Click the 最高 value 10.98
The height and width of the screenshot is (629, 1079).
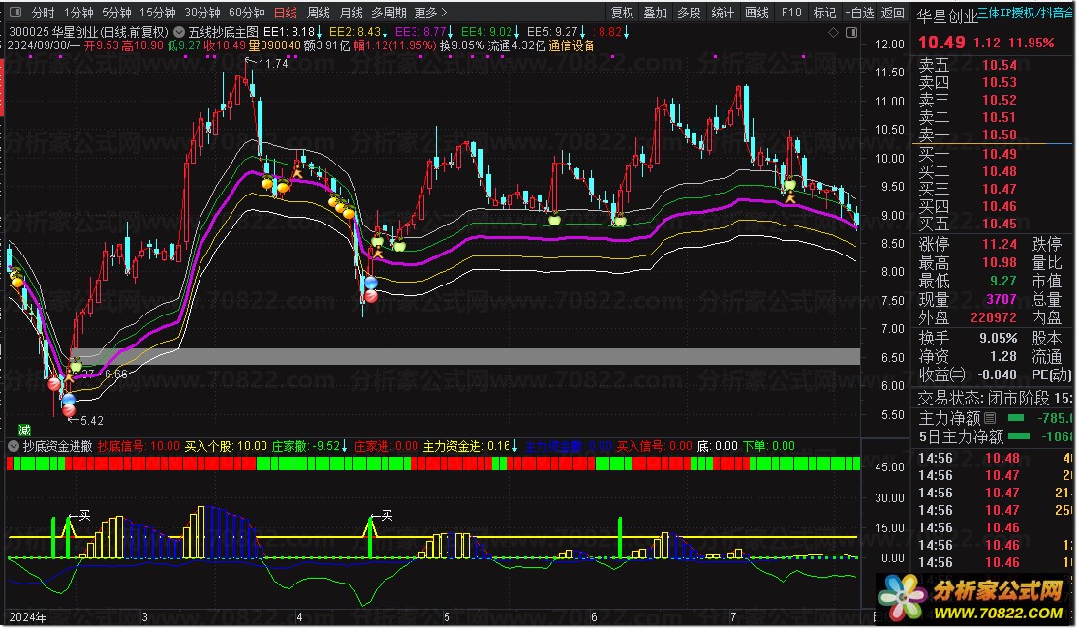(1000, 262)
